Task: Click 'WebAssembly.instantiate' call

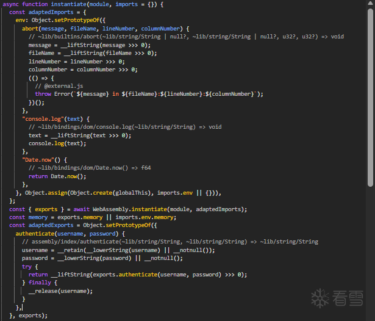Action: tap(130, 209)
